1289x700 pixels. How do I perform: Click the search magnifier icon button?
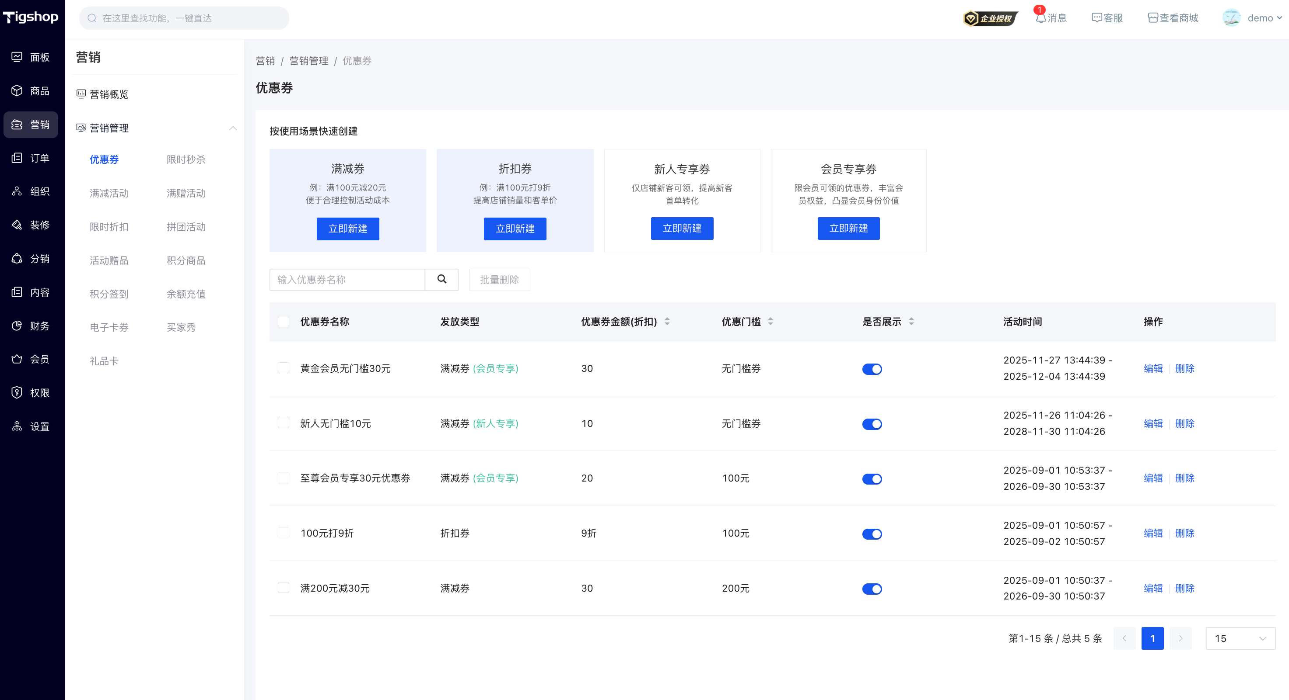441,279
